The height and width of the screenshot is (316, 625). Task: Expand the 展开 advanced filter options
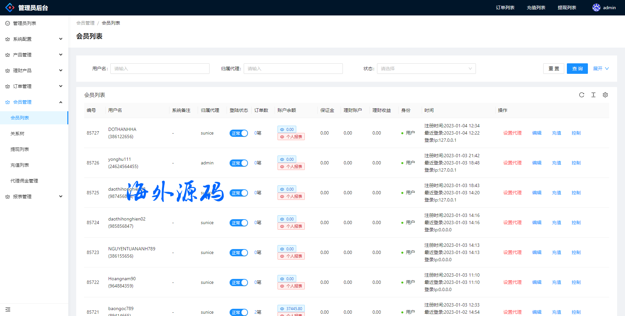pyautogui.click(x=600, y=69)
